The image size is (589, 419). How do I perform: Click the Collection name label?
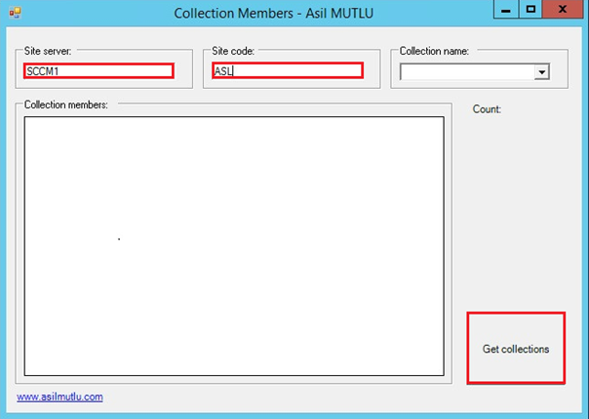click(434, 51)
